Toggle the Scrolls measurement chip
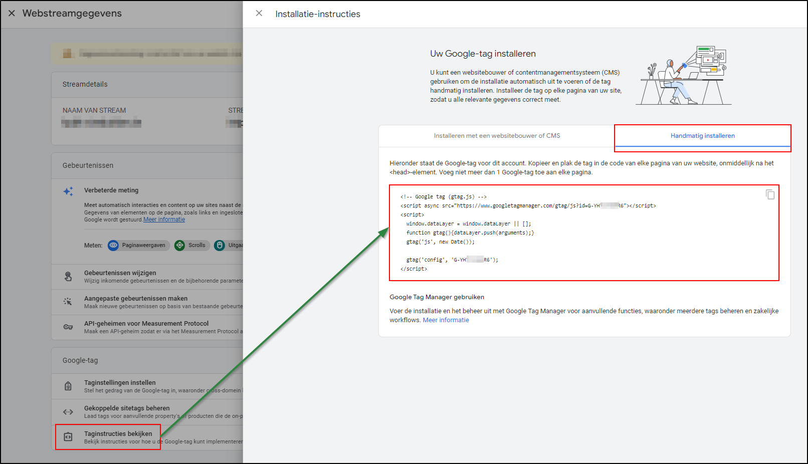The height and width of the screenshot is (464, 808). [192, 245]
